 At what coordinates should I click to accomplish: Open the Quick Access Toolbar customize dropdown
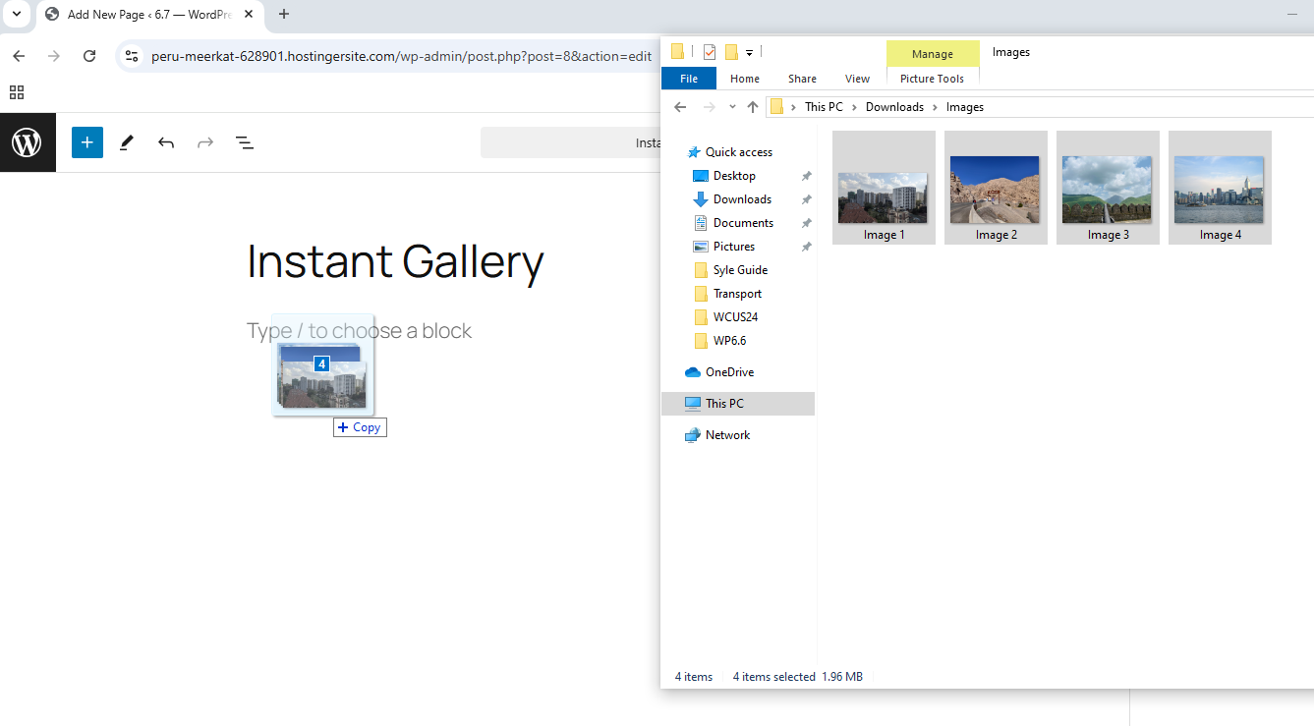(750, 51)
